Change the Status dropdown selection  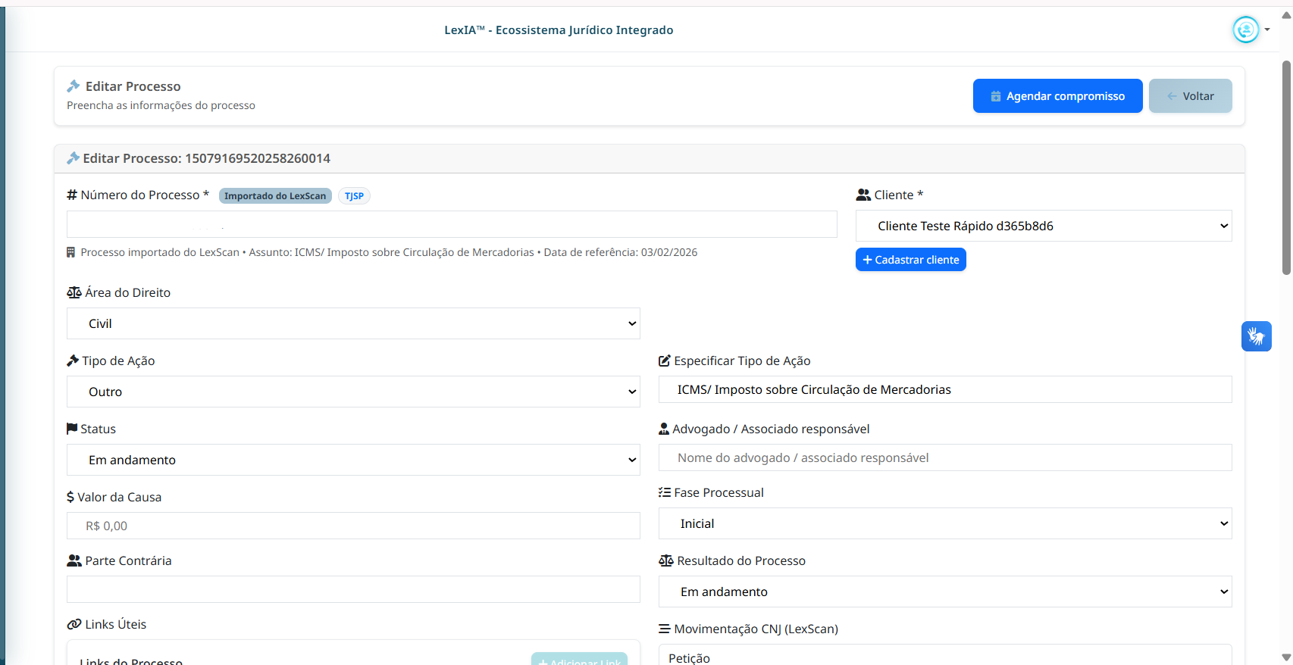tap(353, 460)
